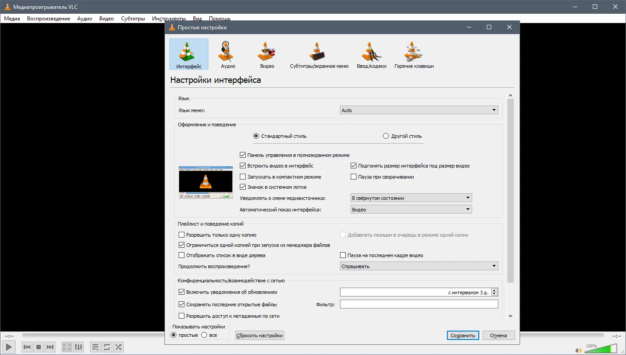Open Продолжить воспроизведение dropdown list
Screen dimensions: 626x355
click(419, 266)
